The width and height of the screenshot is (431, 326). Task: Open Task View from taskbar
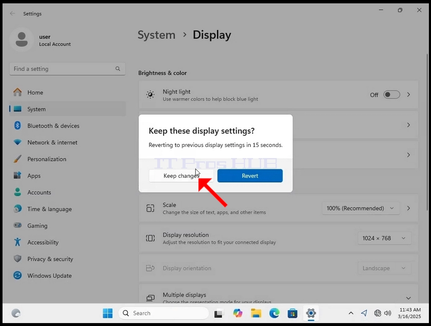pos(218,313)
